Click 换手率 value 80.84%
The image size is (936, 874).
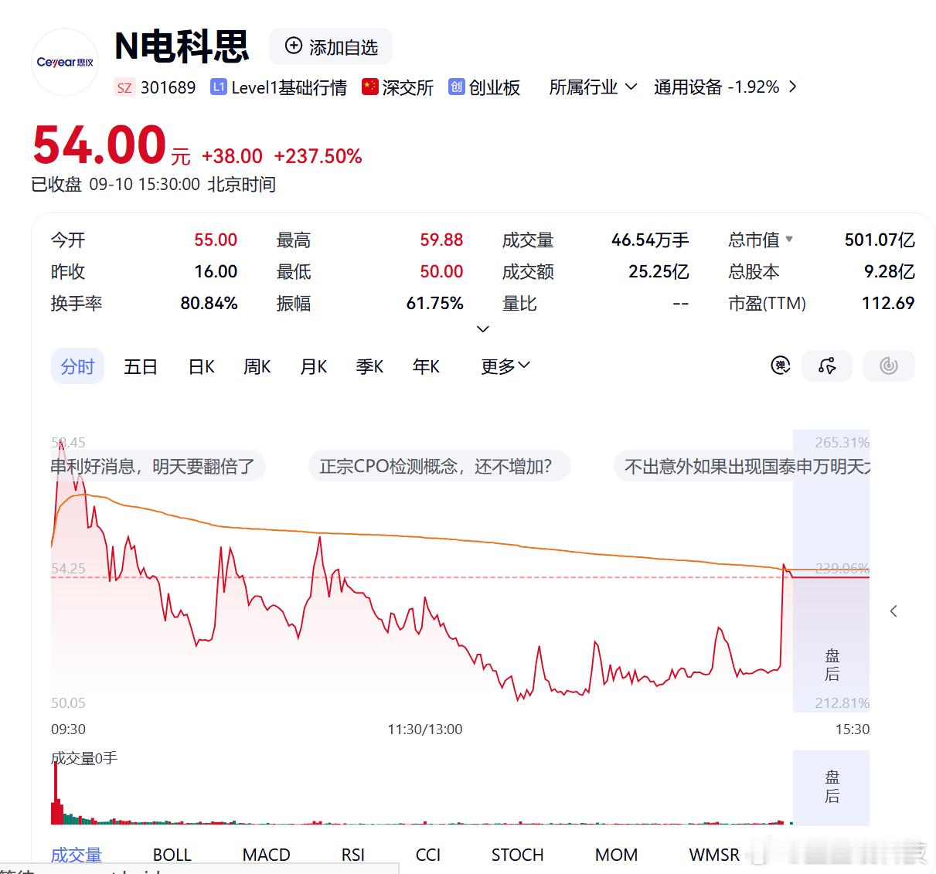pyautogui.click(x=209, y=303)
